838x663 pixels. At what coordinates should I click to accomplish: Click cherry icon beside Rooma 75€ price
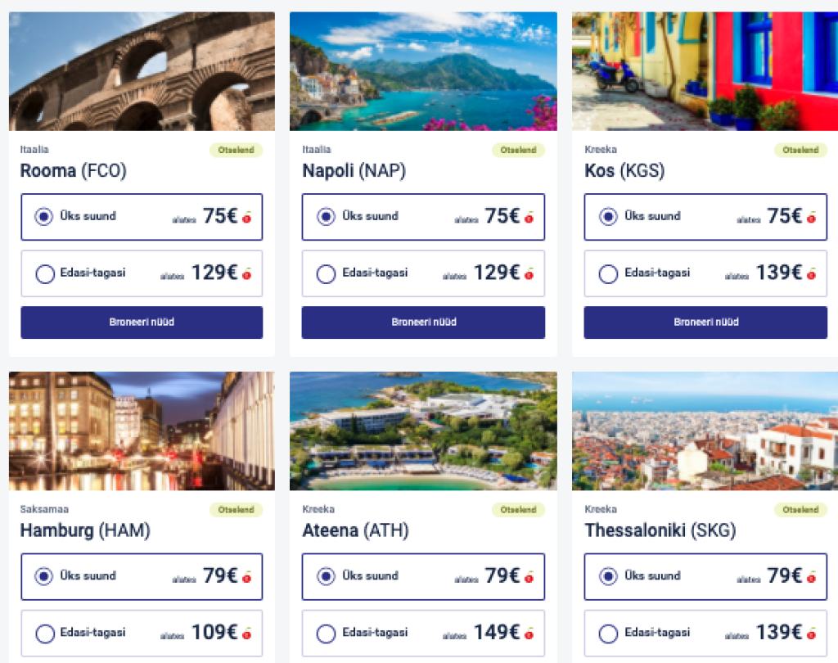(x=246, y=217)
